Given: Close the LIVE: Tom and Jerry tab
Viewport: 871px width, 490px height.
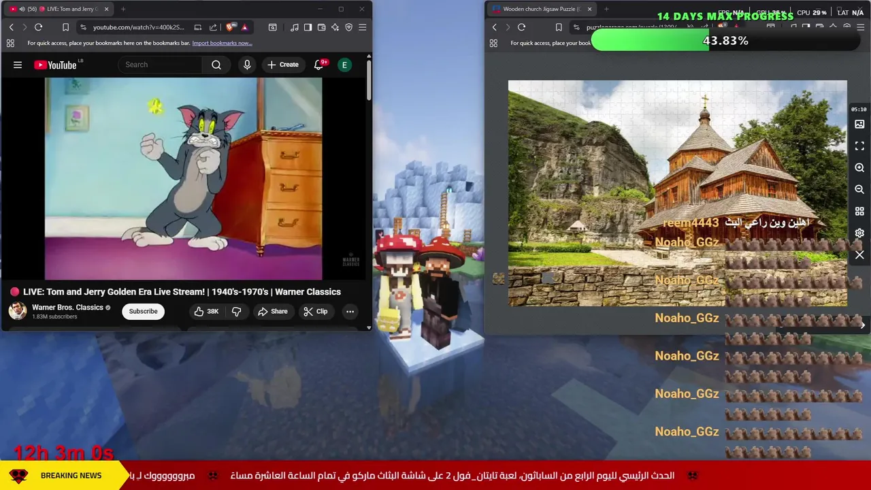Looking at the screenshot, I should [106, 9].
